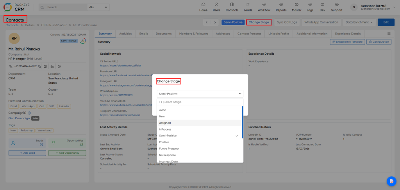
Task: Select None in stage list
Action: tap(200, 110)
